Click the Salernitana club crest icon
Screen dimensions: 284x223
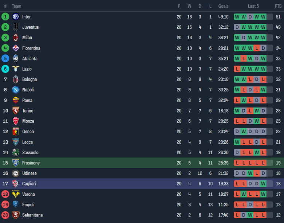(x=16, y=215)
